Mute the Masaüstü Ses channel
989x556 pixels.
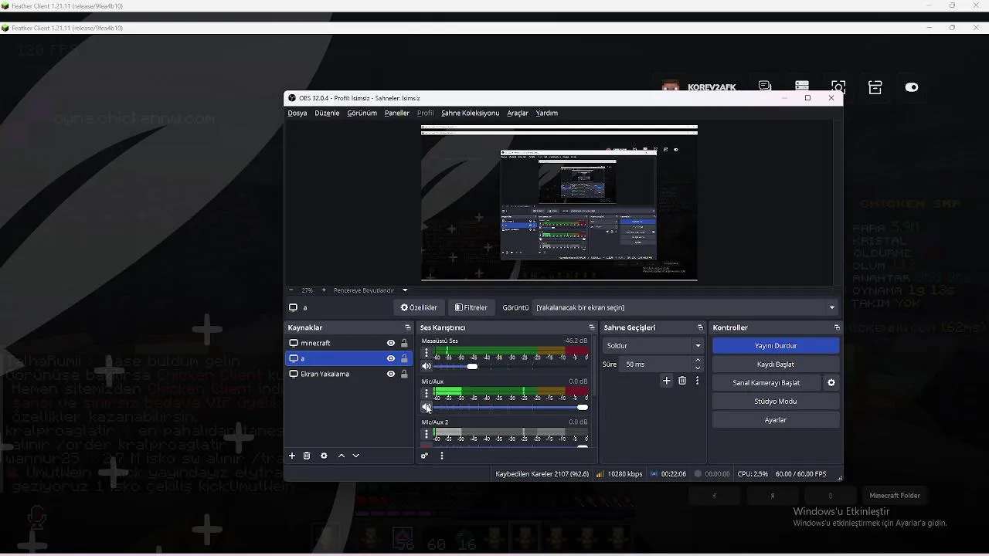[427, 366]
